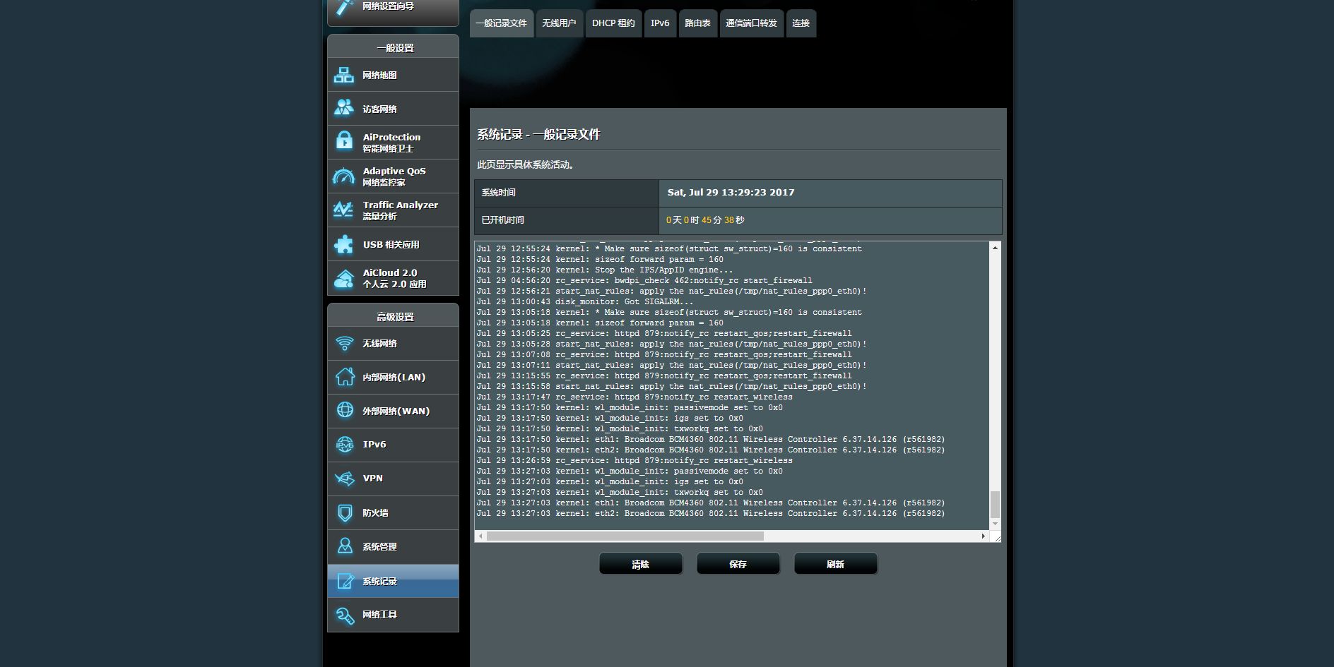This screenshot has width=1334, height=667.
Task: Open the USB applications puzzle icon
Action: point(344,244)
